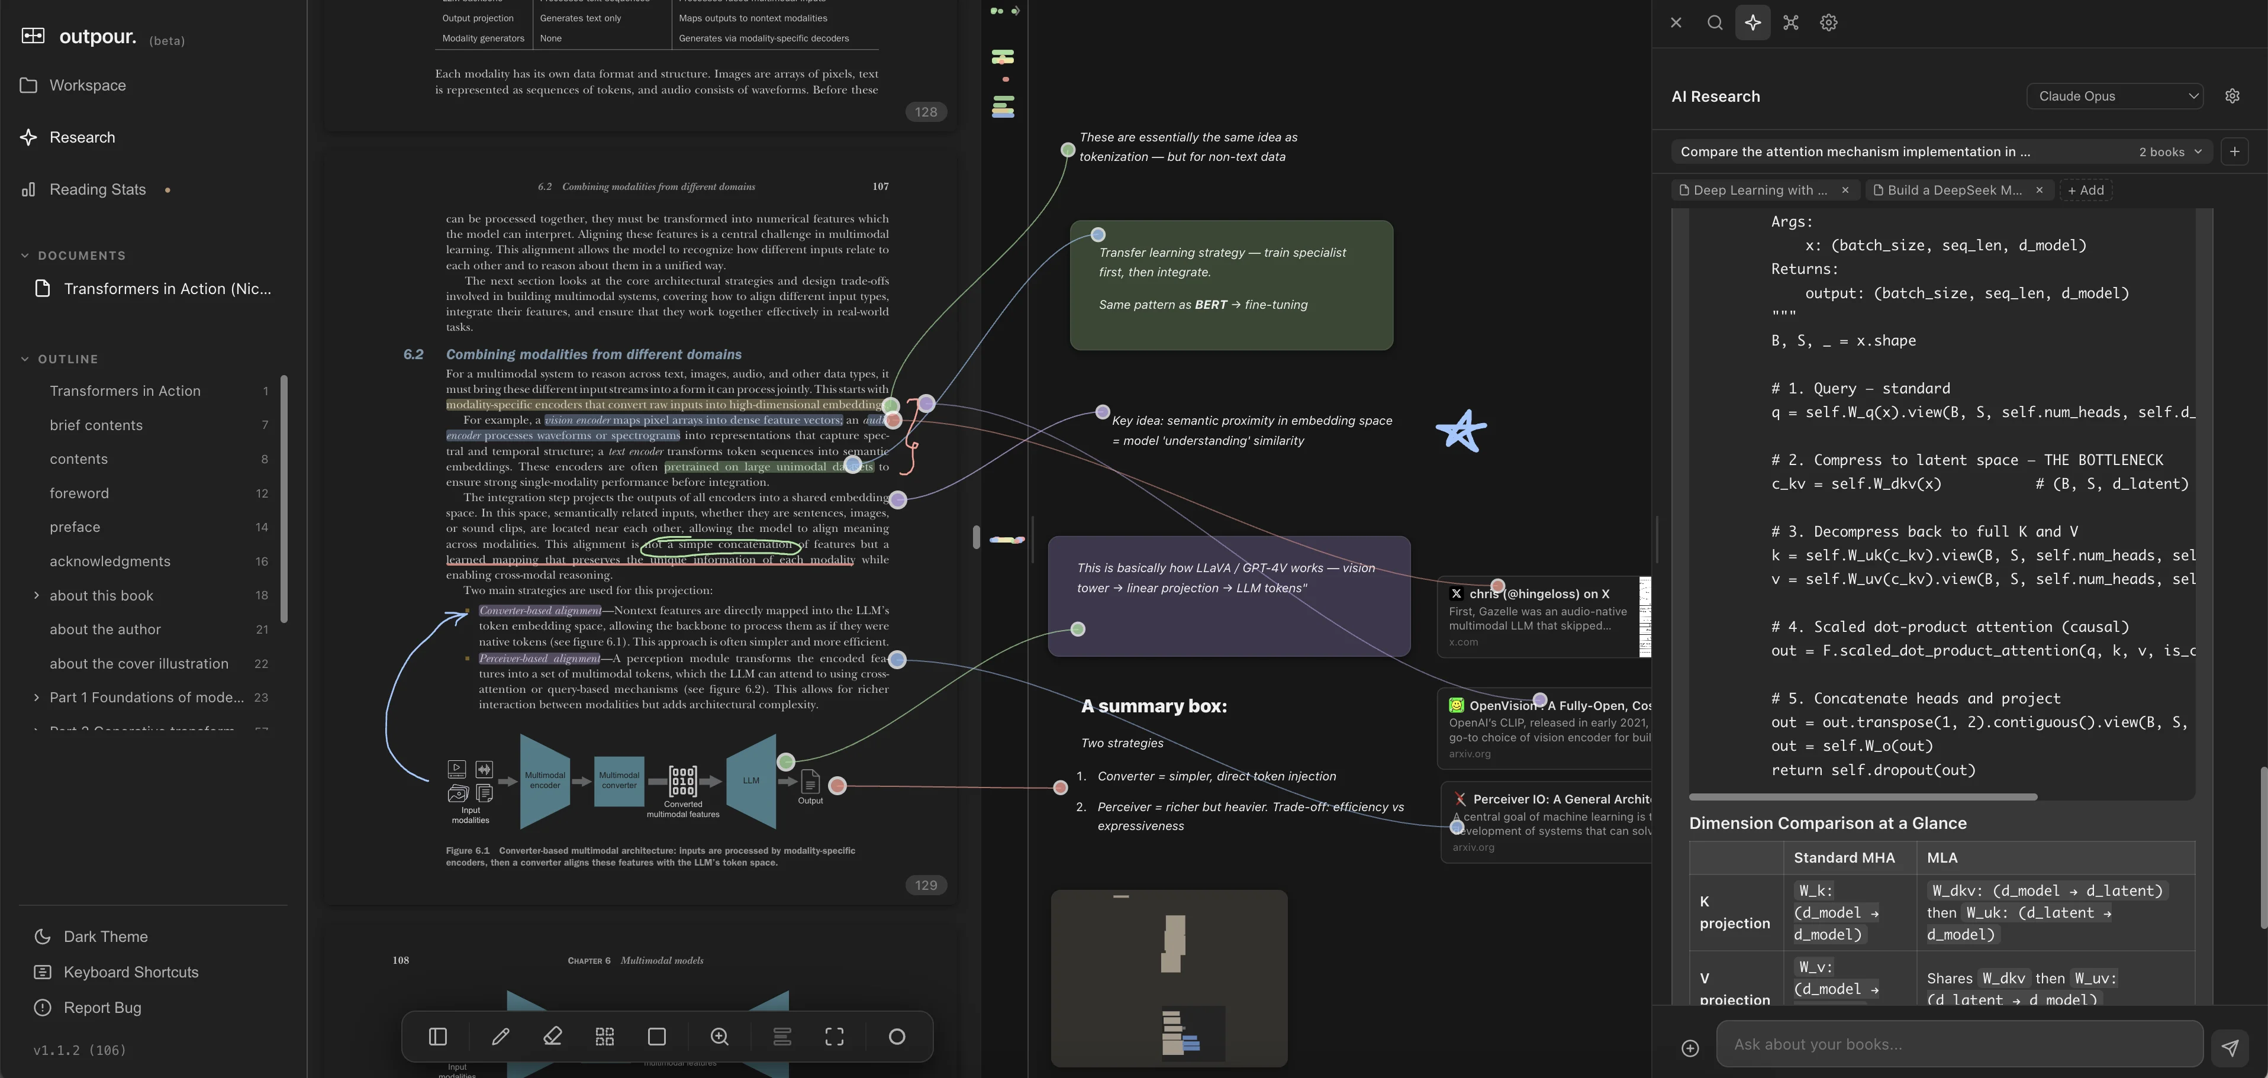Pick the Zoom tool in the bottom toolbar
2268x1078 pixels.
tap(719, 1036)
